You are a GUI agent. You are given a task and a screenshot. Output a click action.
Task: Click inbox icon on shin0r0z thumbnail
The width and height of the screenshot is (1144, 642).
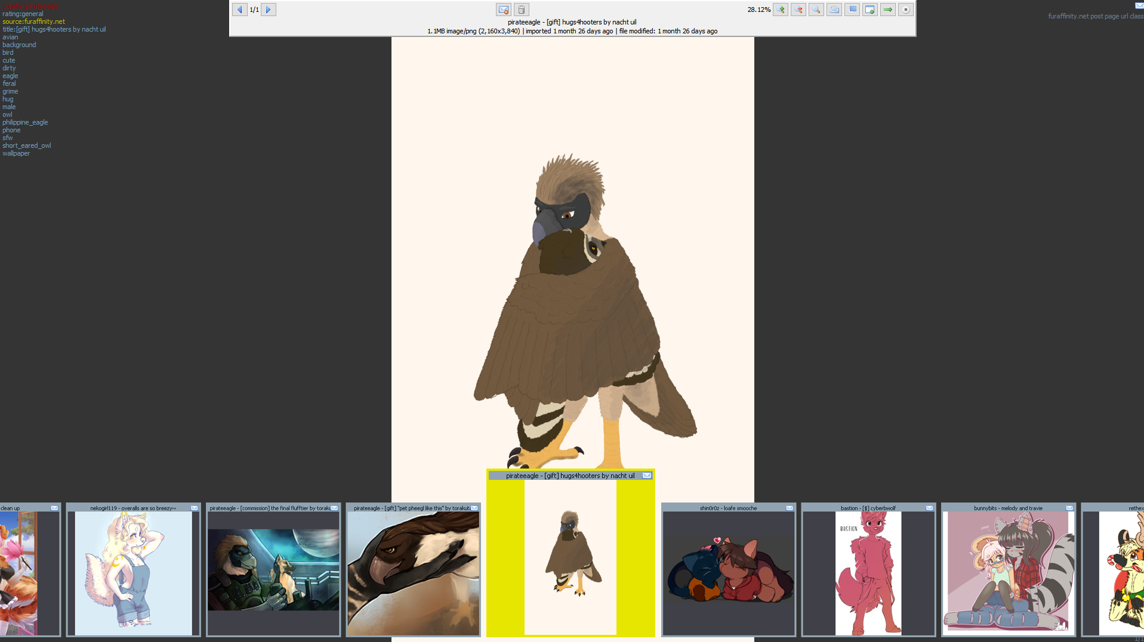(790, 508)
